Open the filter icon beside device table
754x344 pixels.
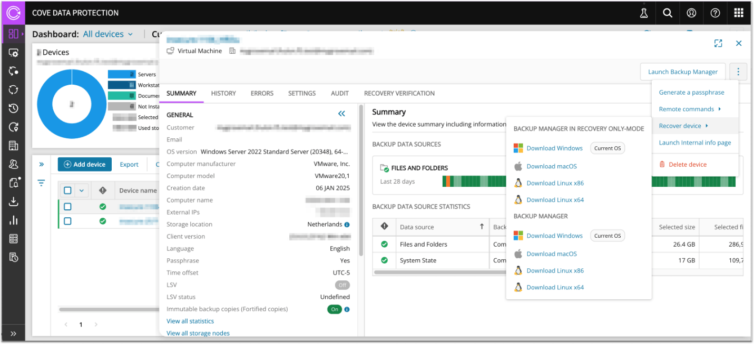point(41,183)
